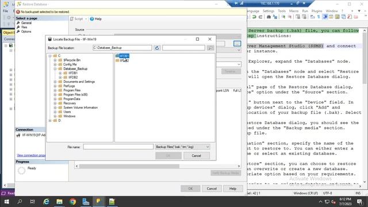This screenshot has width=368, height=207.
Task: Select the Options page
Action: point(26,32)
